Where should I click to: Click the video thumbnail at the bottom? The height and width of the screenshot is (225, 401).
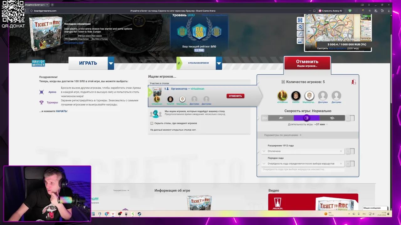313,202
